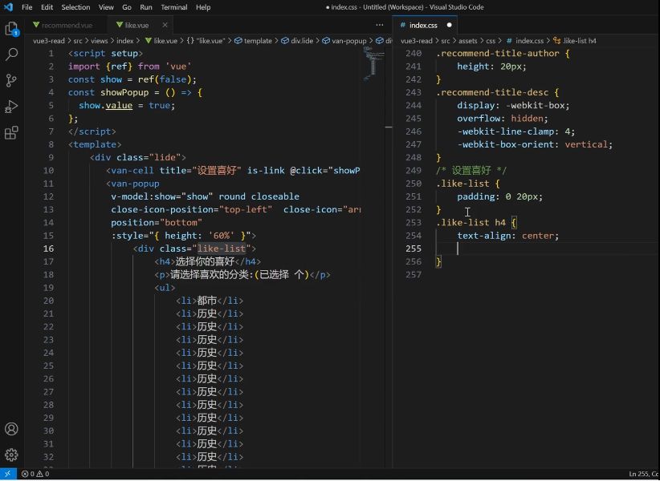Click line number 255 in right editor
The height and width of the screenshot is (481, 660).
click(x=414, y=249)
